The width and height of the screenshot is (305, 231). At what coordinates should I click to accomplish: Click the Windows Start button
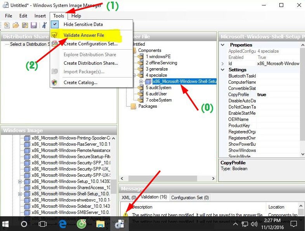tap(5, 224)
